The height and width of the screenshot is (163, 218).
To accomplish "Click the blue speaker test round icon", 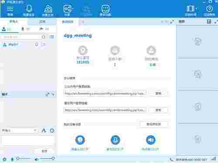I will point(150,140).
